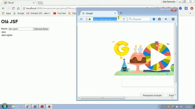This screenshot has height=109, width=195.
Task: Click Firefox vertical scrollbar thumb
Action: coord(175,54)
